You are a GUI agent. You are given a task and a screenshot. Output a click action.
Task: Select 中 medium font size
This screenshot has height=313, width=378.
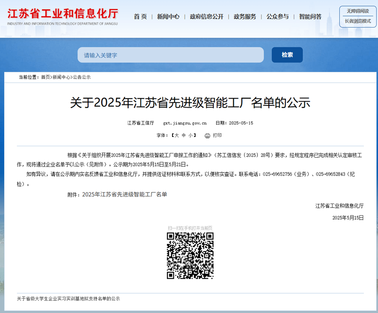coord(184,135)
